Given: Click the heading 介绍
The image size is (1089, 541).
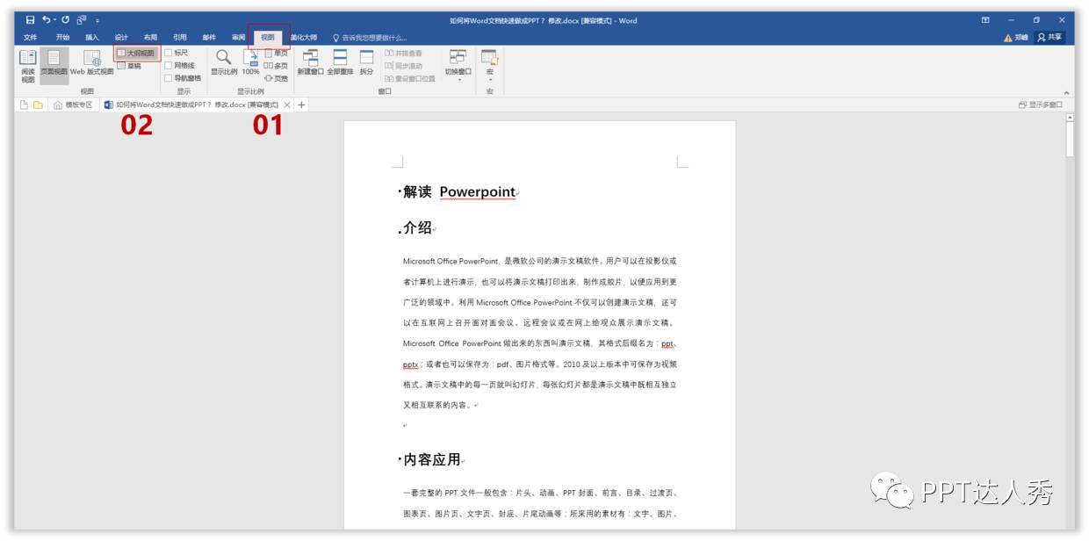Looking at the screenshot, I should pyautogui.click(x=417, y=228).
